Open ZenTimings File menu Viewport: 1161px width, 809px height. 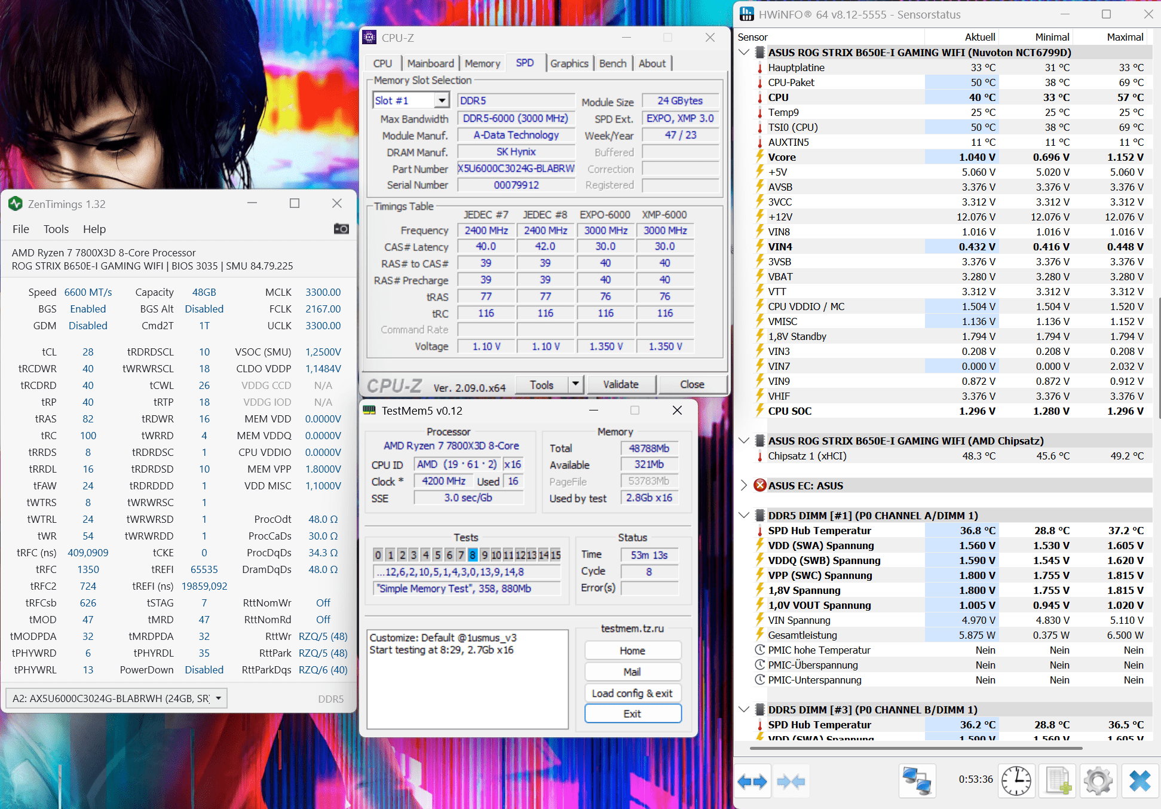click(x=21, y=229)
